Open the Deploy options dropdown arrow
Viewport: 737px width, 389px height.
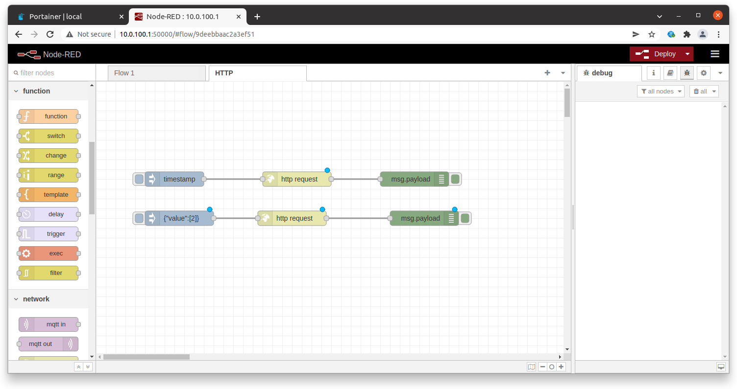point(688,54)
